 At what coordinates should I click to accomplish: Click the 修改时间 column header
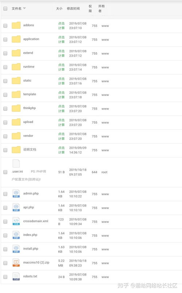pos(73,9)
